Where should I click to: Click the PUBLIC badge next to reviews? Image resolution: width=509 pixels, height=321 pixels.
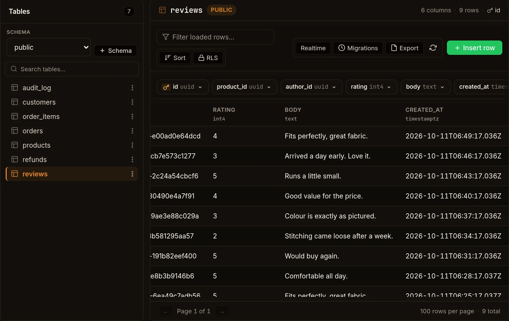coord(221,10)
